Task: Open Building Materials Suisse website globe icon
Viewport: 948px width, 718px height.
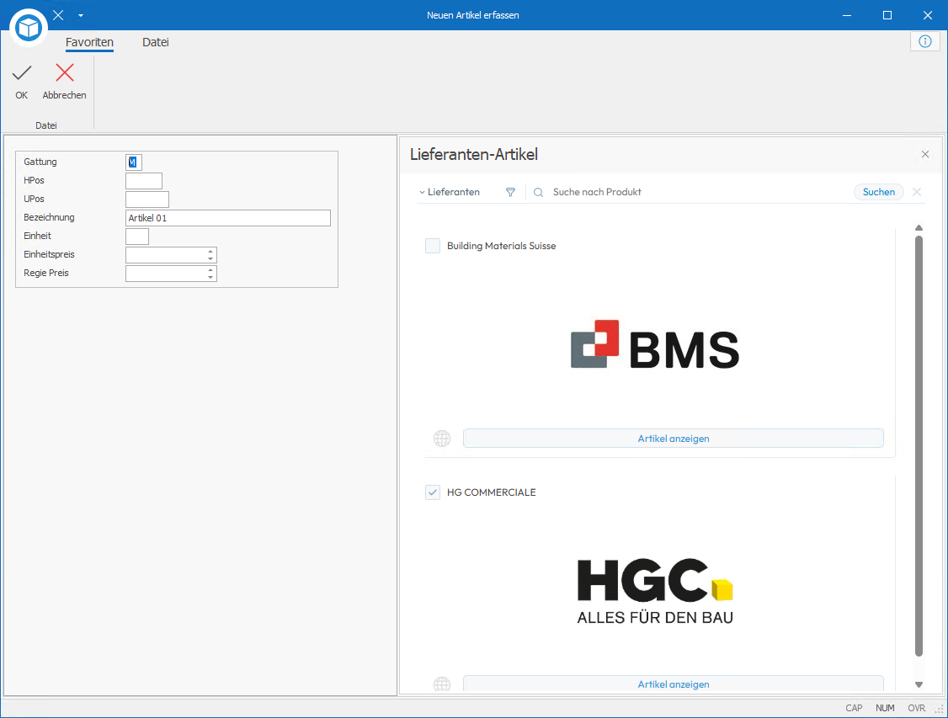Action: (442, 439)
